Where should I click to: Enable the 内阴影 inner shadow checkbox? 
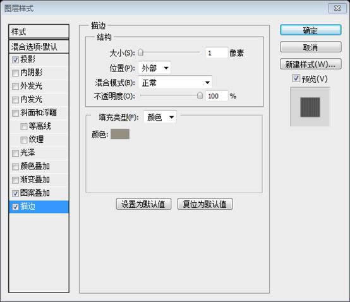(15, 73)
